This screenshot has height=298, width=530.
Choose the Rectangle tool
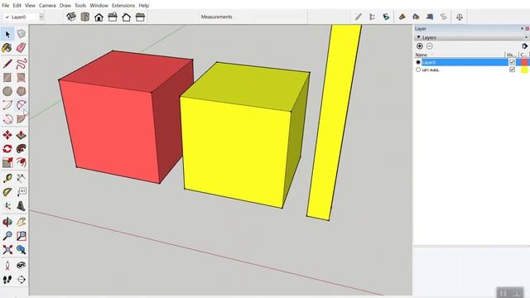(7, 77)
